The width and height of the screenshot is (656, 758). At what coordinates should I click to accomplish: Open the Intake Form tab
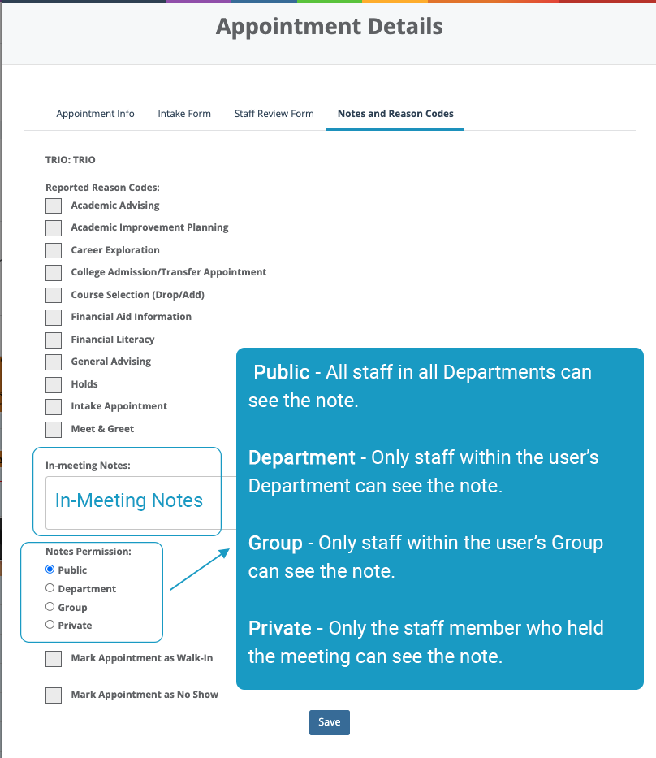click(x=184, y=114)
